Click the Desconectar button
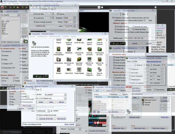175x134 pixels. 61,118
